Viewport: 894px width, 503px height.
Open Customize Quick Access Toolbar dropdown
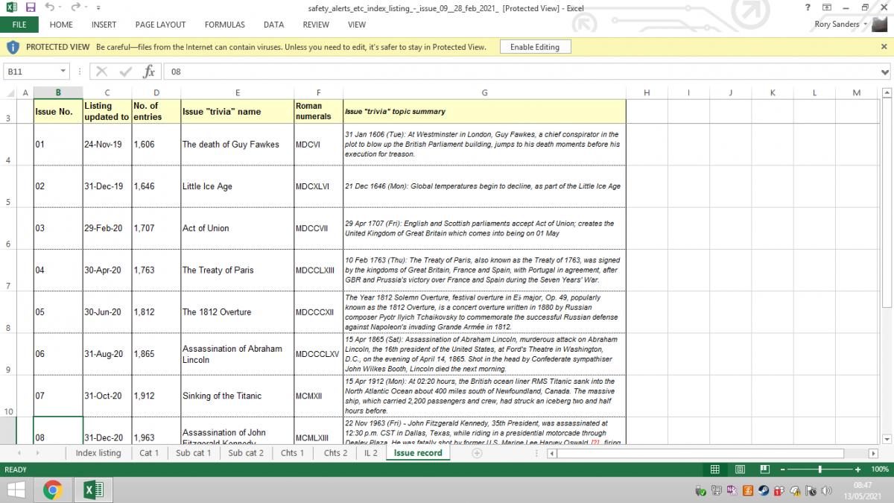point(98,8)
